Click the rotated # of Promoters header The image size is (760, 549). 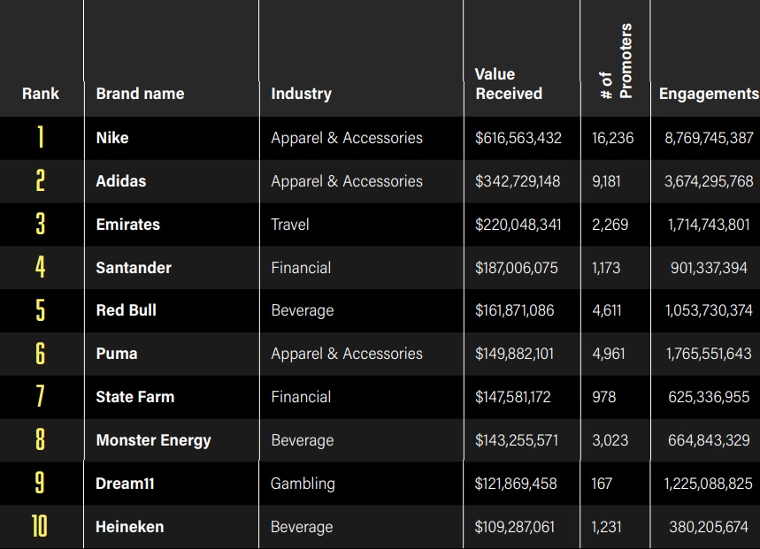tap(616, 62)
